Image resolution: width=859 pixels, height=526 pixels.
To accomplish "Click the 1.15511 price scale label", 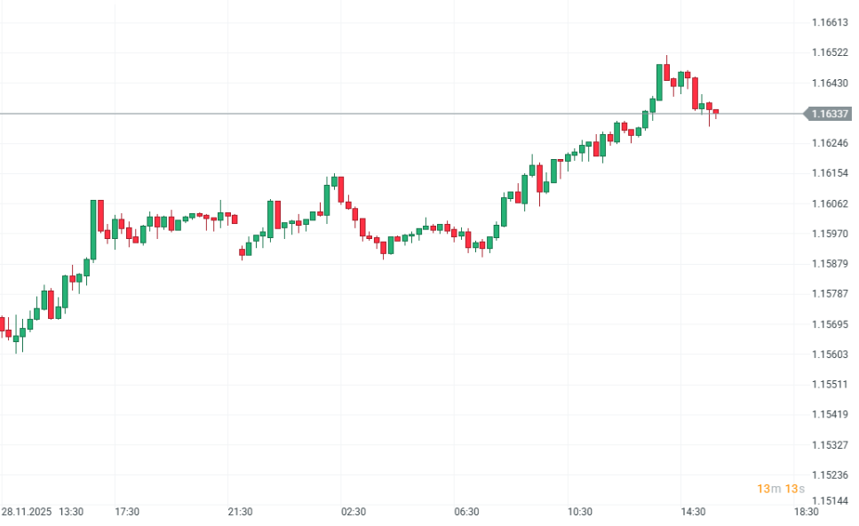I will [830, 385].
